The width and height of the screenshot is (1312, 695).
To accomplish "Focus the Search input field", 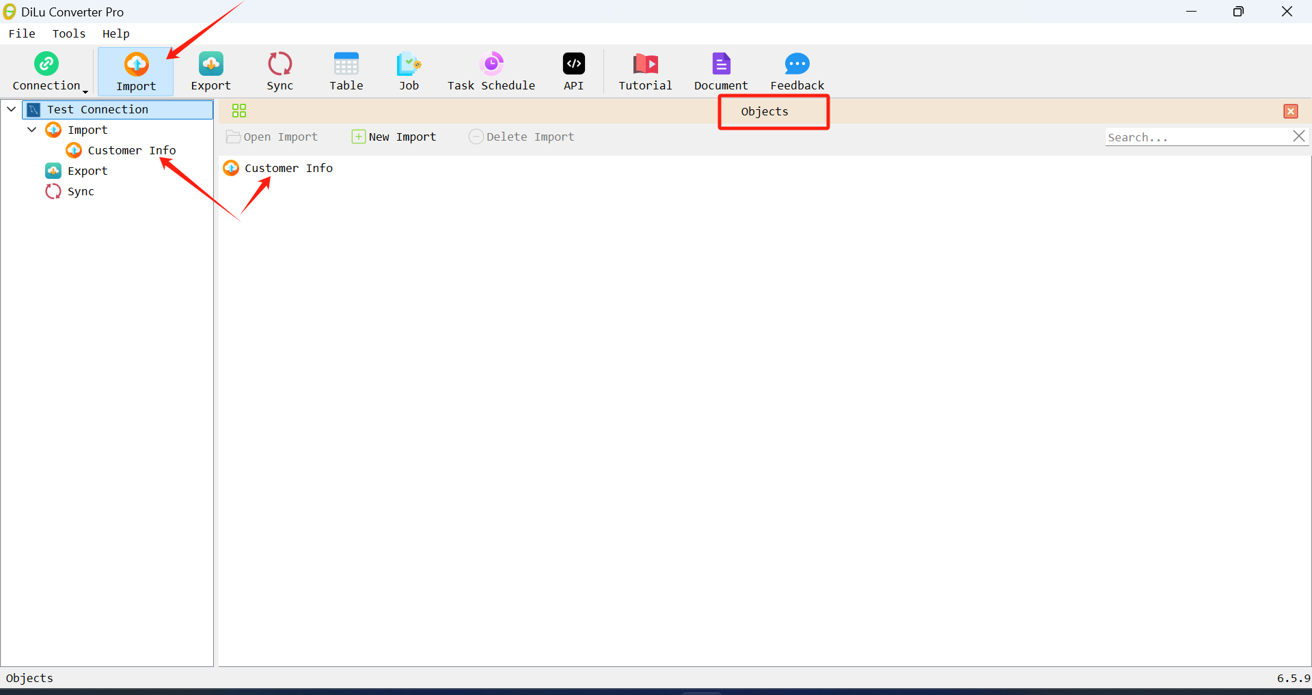I will point(1197,137).
